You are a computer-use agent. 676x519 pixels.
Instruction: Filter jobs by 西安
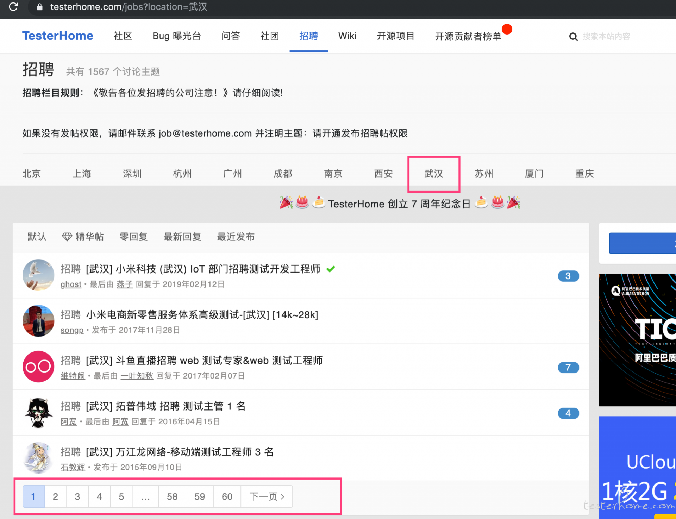pyautogui.click(x=383, y=174)
